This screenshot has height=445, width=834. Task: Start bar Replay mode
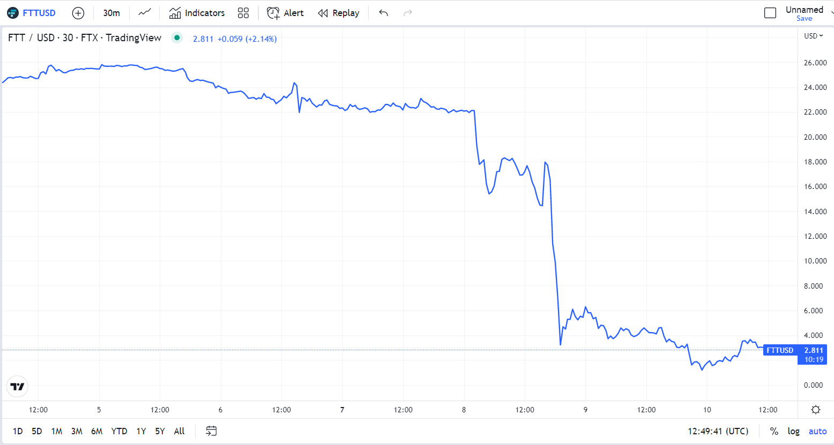point(338,13)
